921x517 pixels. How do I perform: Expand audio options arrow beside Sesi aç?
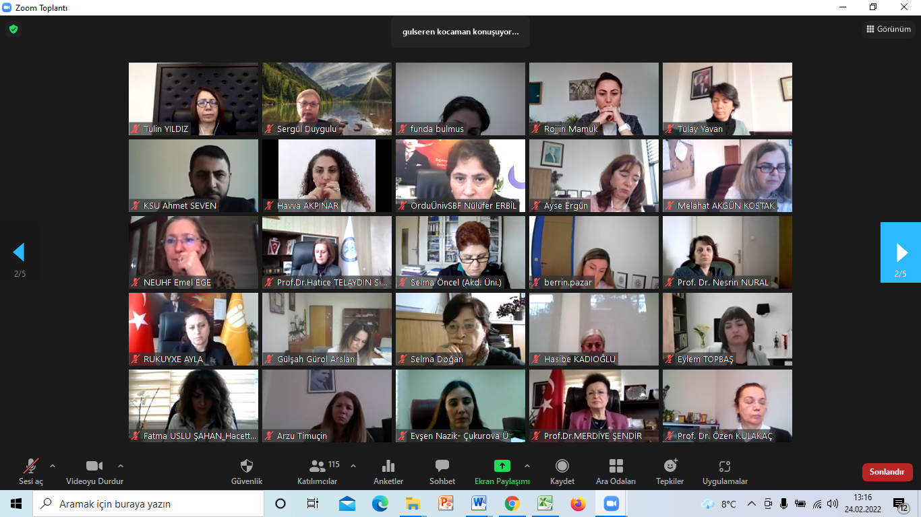53,466
